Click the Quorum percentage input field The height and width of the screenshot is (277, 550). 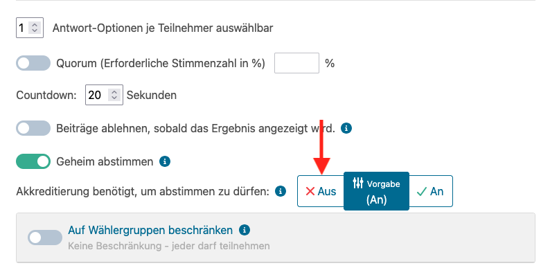pos(296,63)
